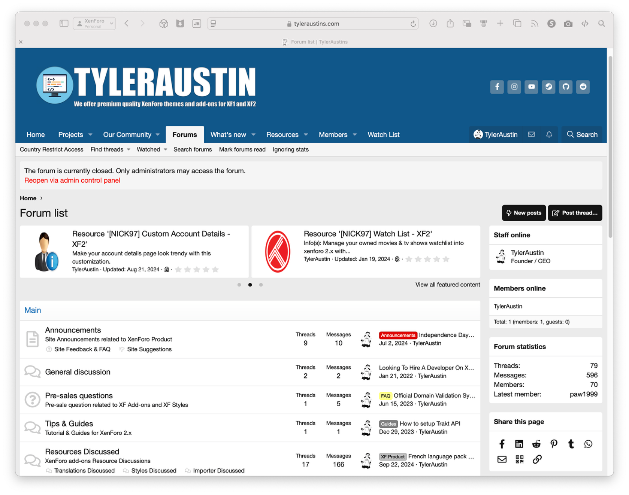Viewport: 629px width, 495px height.
Task: Share this page on LinkedIn
Action: coord(519,444)
